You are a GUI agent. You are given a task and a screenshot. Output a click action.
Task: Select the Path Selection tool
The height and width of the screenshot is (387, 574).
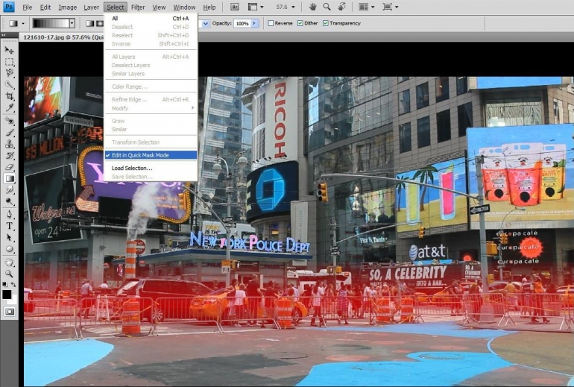click(x=9, y=238)
